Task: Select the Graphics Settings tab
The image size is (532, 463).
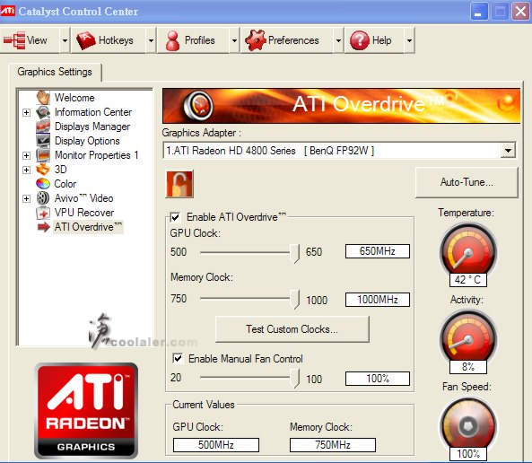Action: pyautogui.click(x=55, y=72)
